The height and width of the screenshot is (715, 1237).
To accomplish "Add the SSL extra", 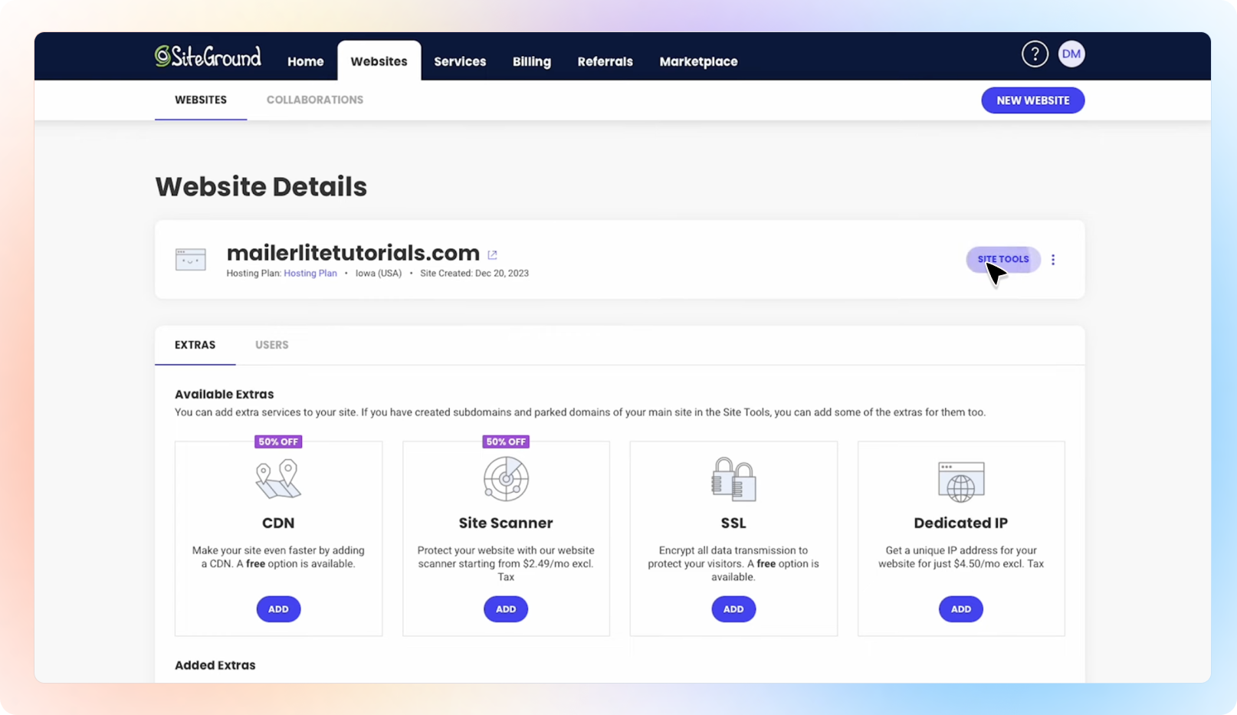I will click(733, 609).
